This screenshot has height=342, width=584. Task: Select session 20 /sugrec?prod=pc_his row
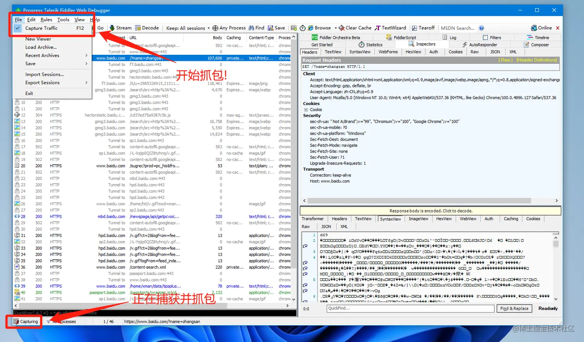(153, 166)
